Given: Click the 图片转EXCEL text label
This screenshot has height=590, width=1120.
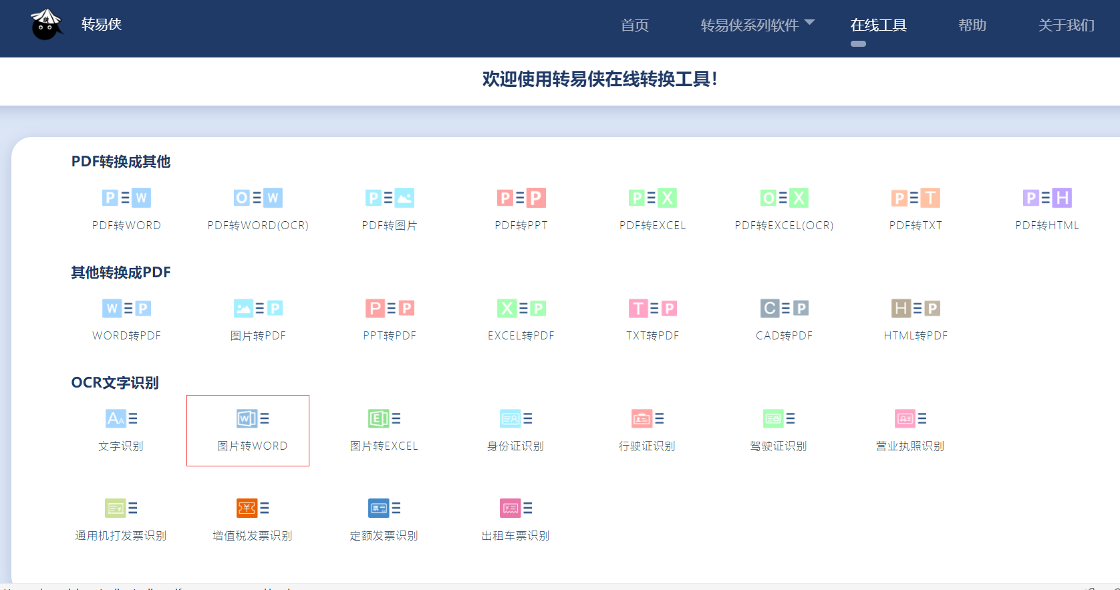Looking at the screenshot, I should click(384, 446).
